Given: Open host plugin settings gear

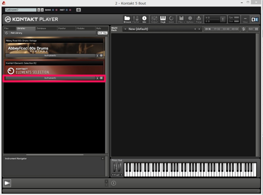Looking at the screenshot, I should pos(78,10).
